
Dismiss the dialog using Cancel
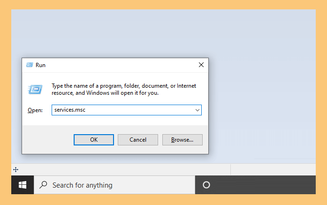pyautogui.click(x=138, y=140)
